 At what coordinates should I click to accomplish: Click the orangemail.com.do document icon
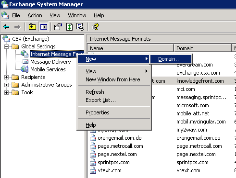click(93, 138)
